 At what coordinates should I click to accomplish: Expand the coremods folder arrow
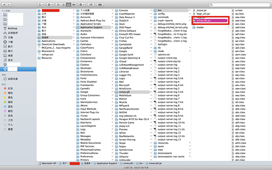click(190, 17)
